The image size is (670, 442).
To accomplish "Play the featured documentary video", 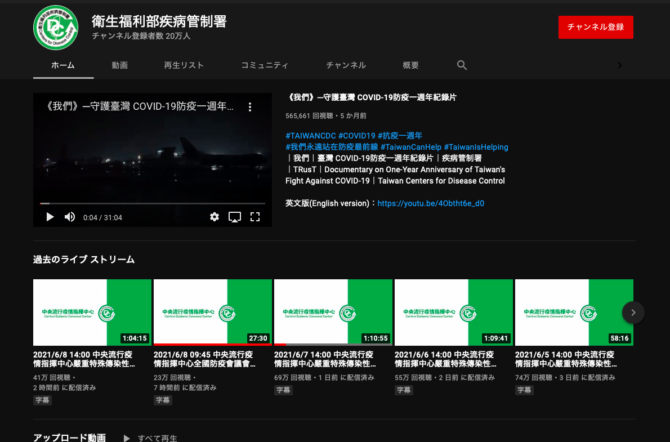I will tap(50, 217).
